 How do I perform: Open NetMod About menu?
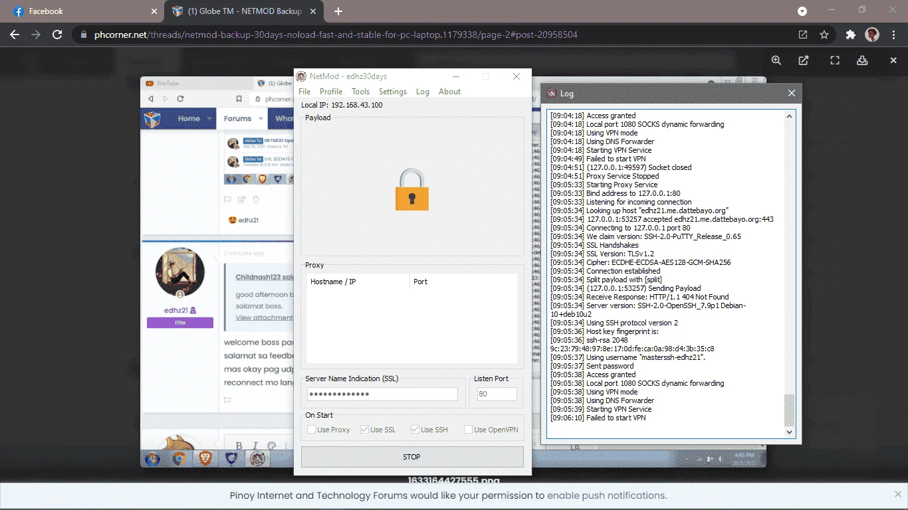449,92
